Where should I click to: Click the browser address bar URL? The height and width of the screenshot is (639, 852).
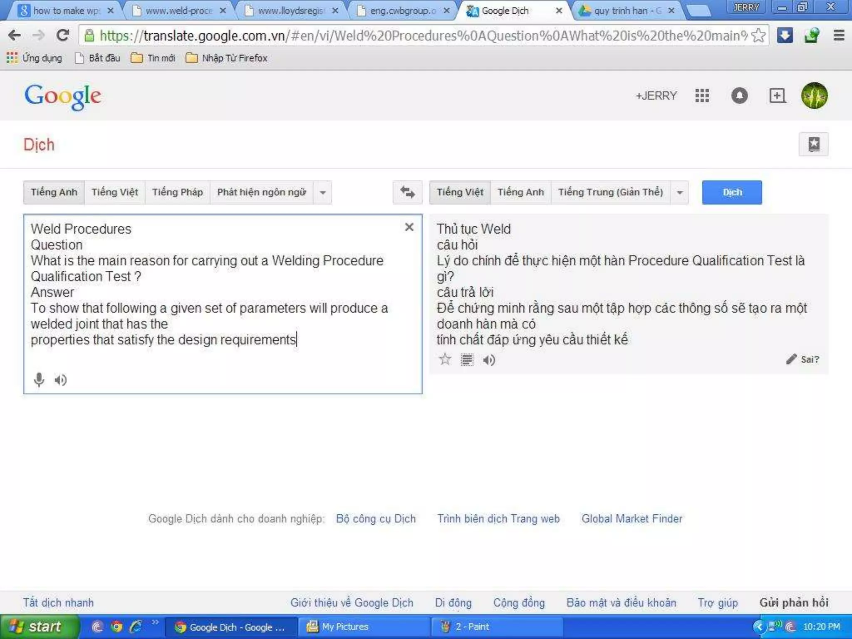pos(424,35)
